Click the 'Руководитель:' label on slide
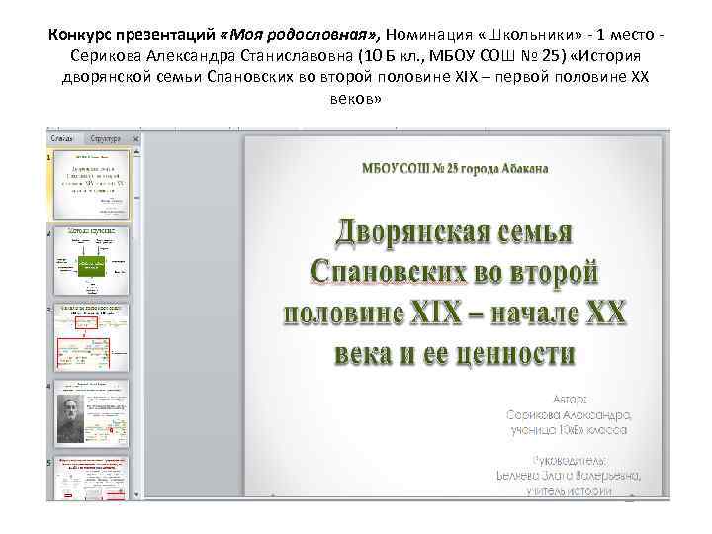The image size is (712, 534). point(569,461)
